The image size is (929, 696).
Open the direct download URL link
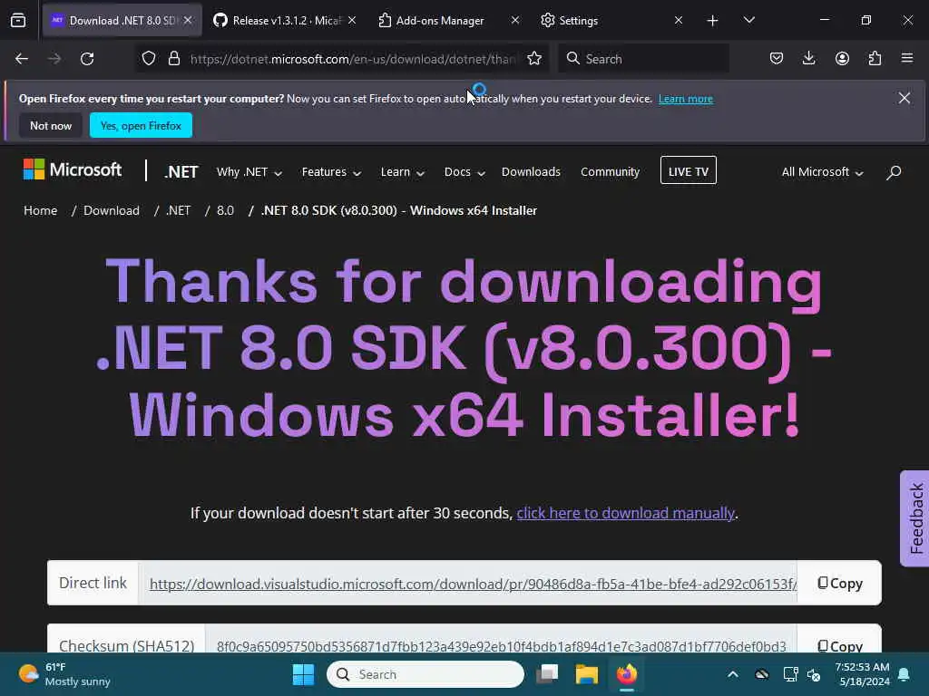(473, 584)
